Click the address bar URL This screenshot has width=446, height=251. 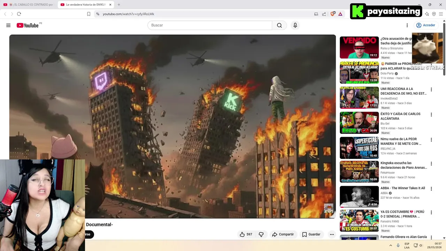point(128,14)
